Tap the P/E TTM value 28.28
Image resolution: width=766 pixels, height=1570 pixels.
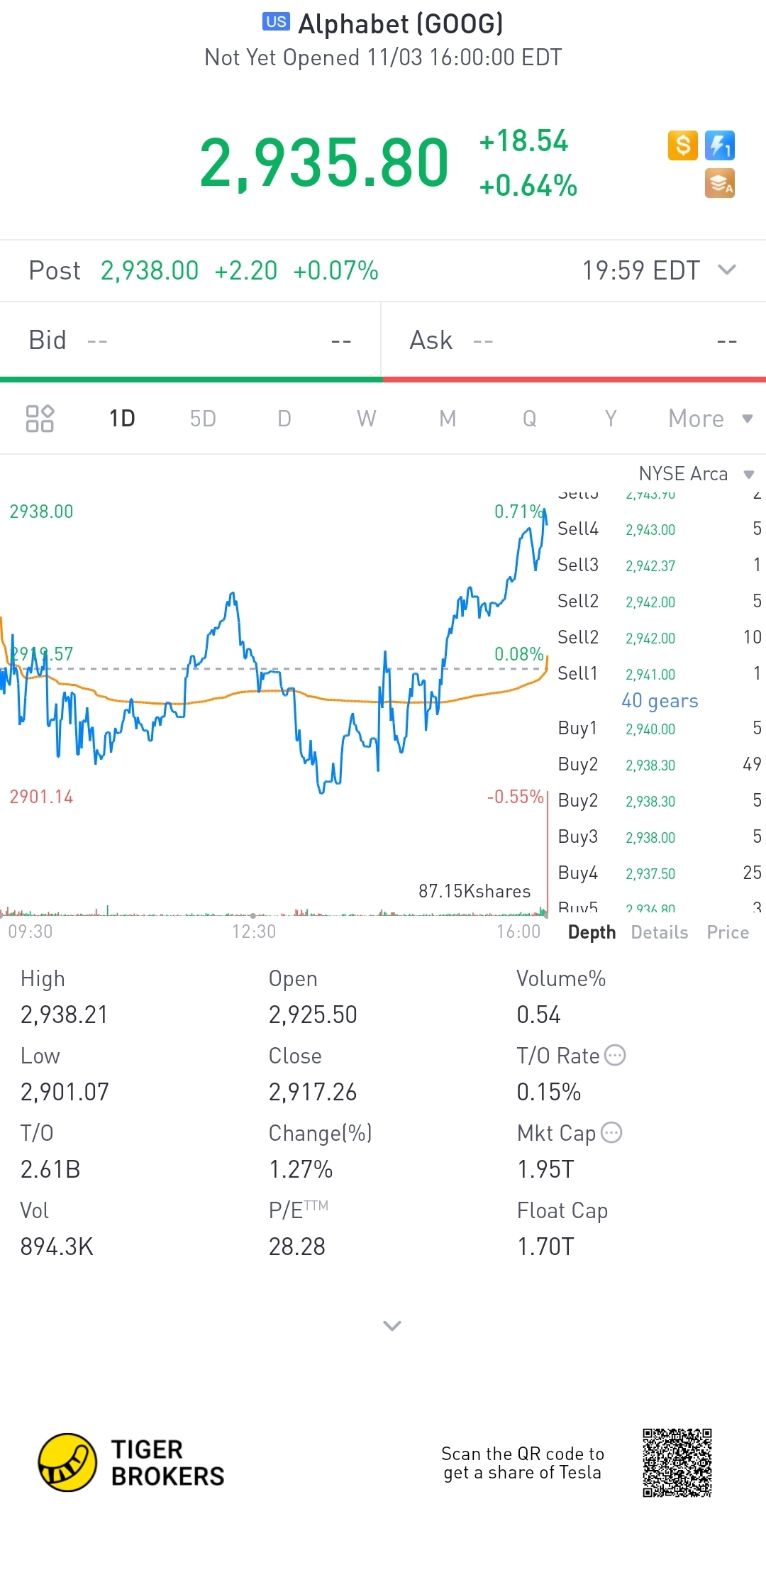pyautogui.click(x=296, y=1246)
